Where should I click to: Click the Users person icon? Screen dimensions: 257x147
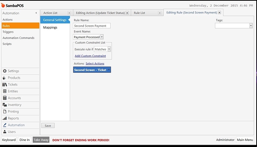[x=5, y=132]
